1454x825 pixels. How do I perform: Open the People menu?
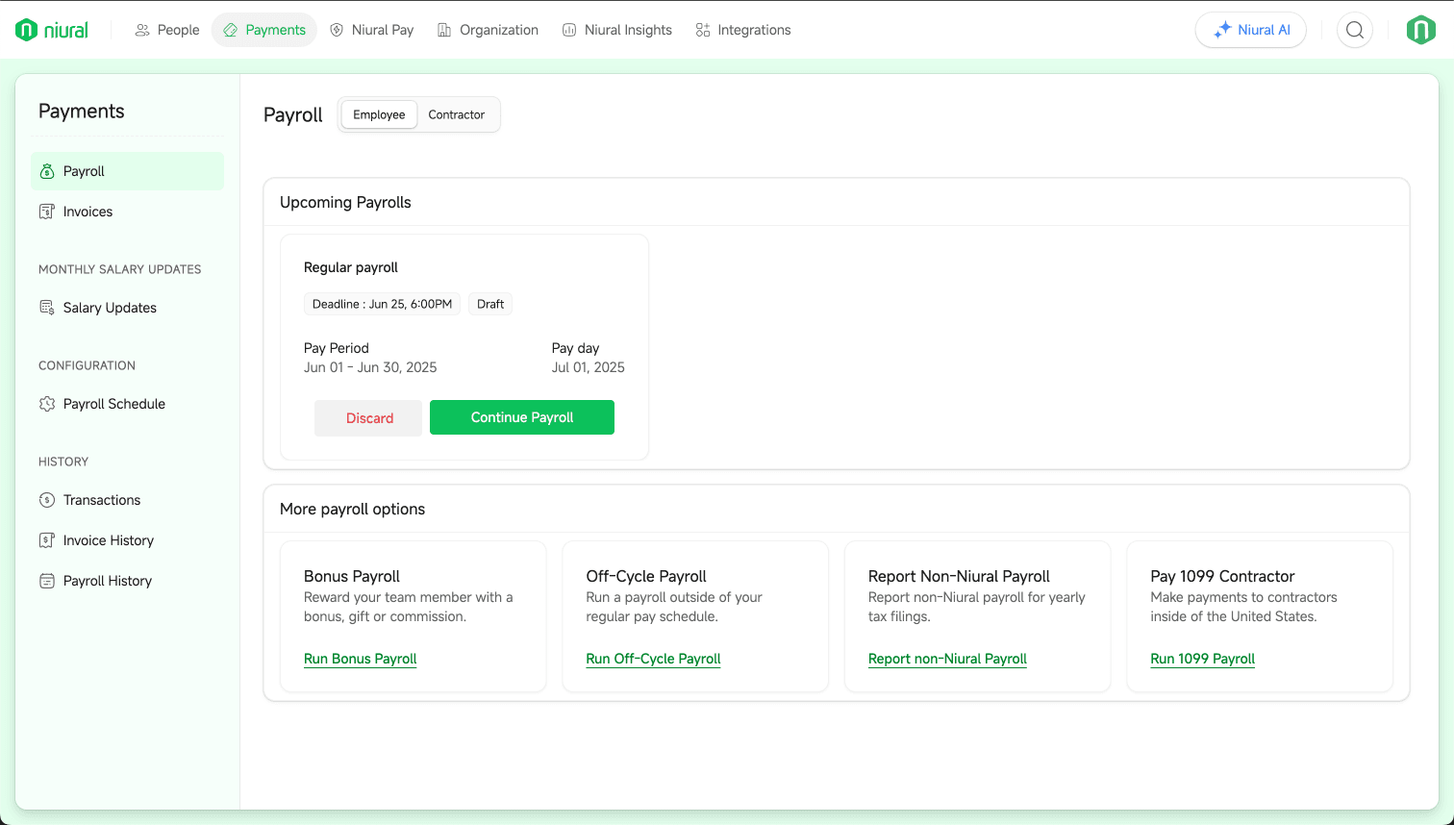pyautogui.click(x=179, y=30)
